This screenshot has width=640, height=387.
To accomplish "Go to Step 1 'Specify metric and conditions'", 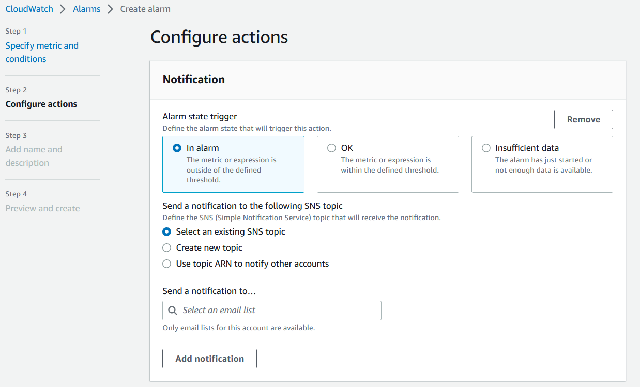I will 42,52.
